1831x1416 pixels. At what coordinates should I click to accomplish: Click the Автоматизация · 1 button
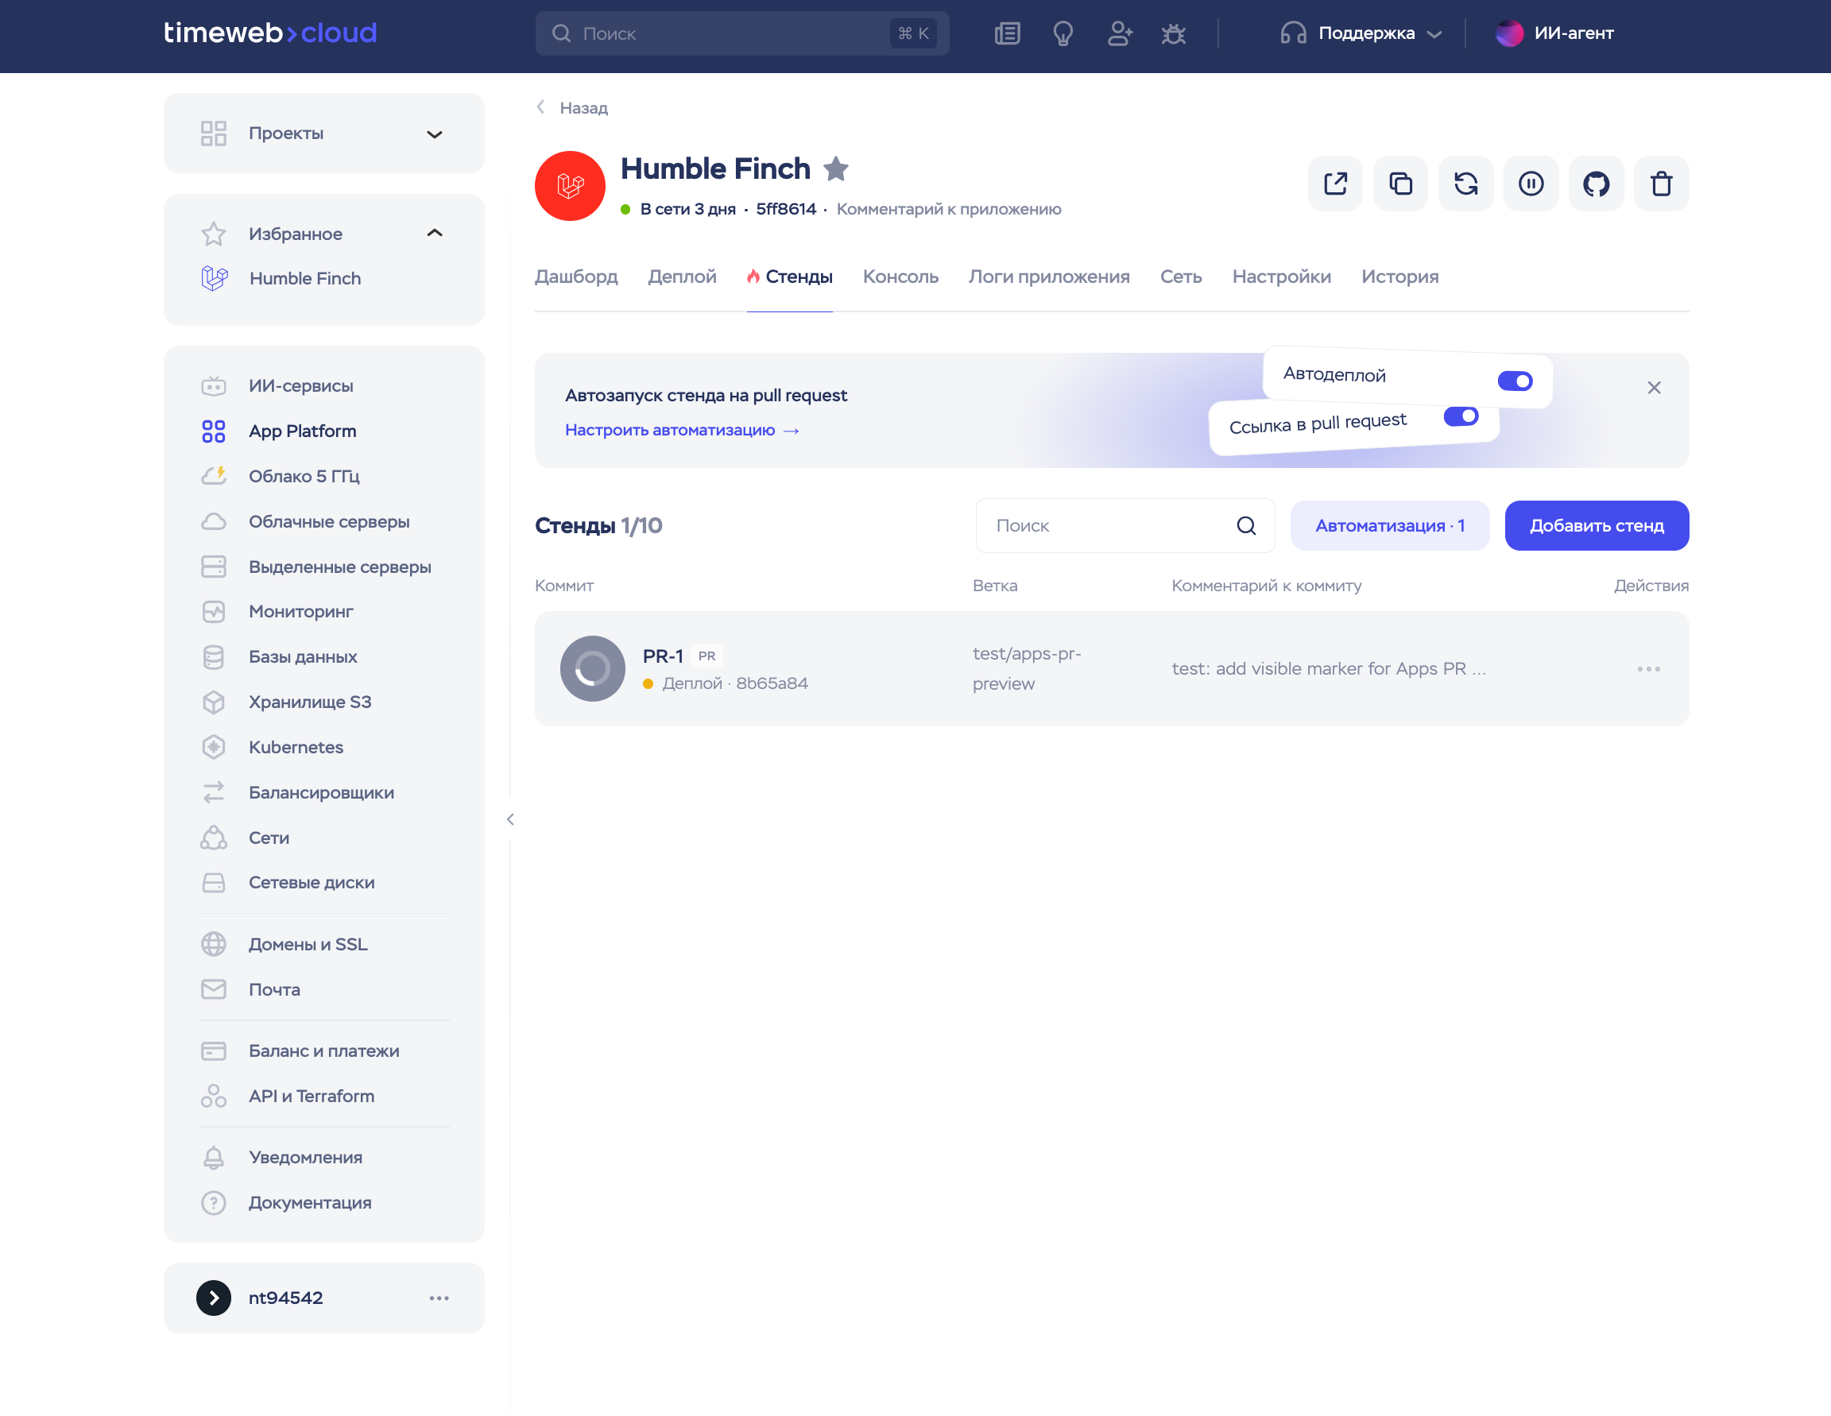point(1389,526)
